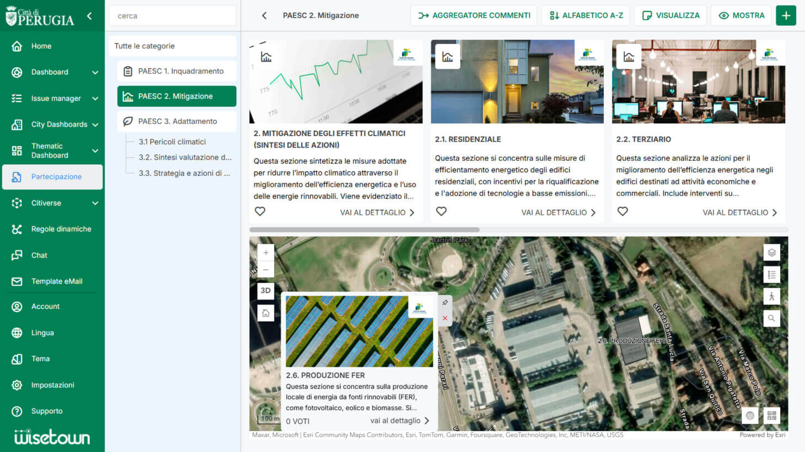Click chart icon on Residenziale card image

[x=448, y=57]
